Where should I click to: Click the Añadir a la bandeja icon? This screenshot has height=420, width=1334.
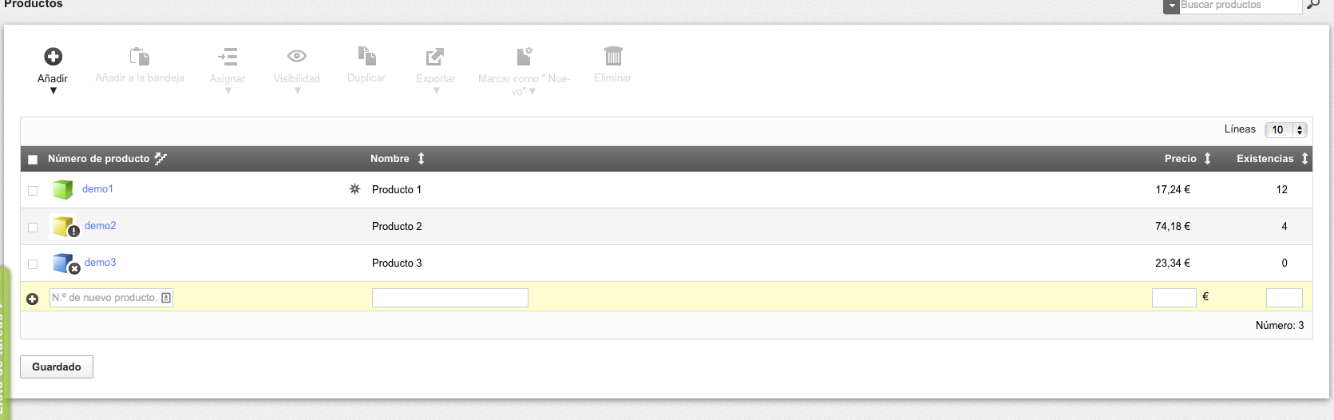(x=140, y=56)
